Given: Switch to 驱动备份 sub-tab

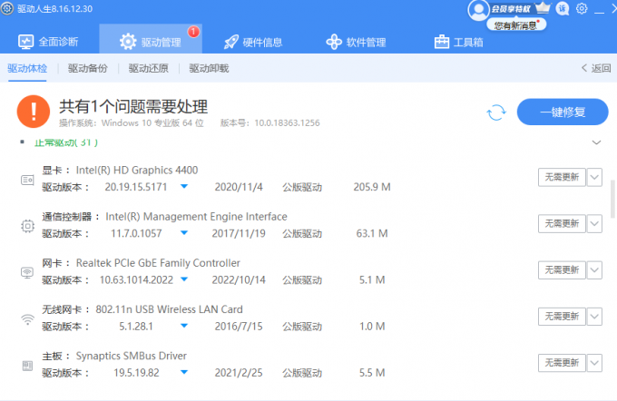Looking at the screenshot, I should click(88, 68).
